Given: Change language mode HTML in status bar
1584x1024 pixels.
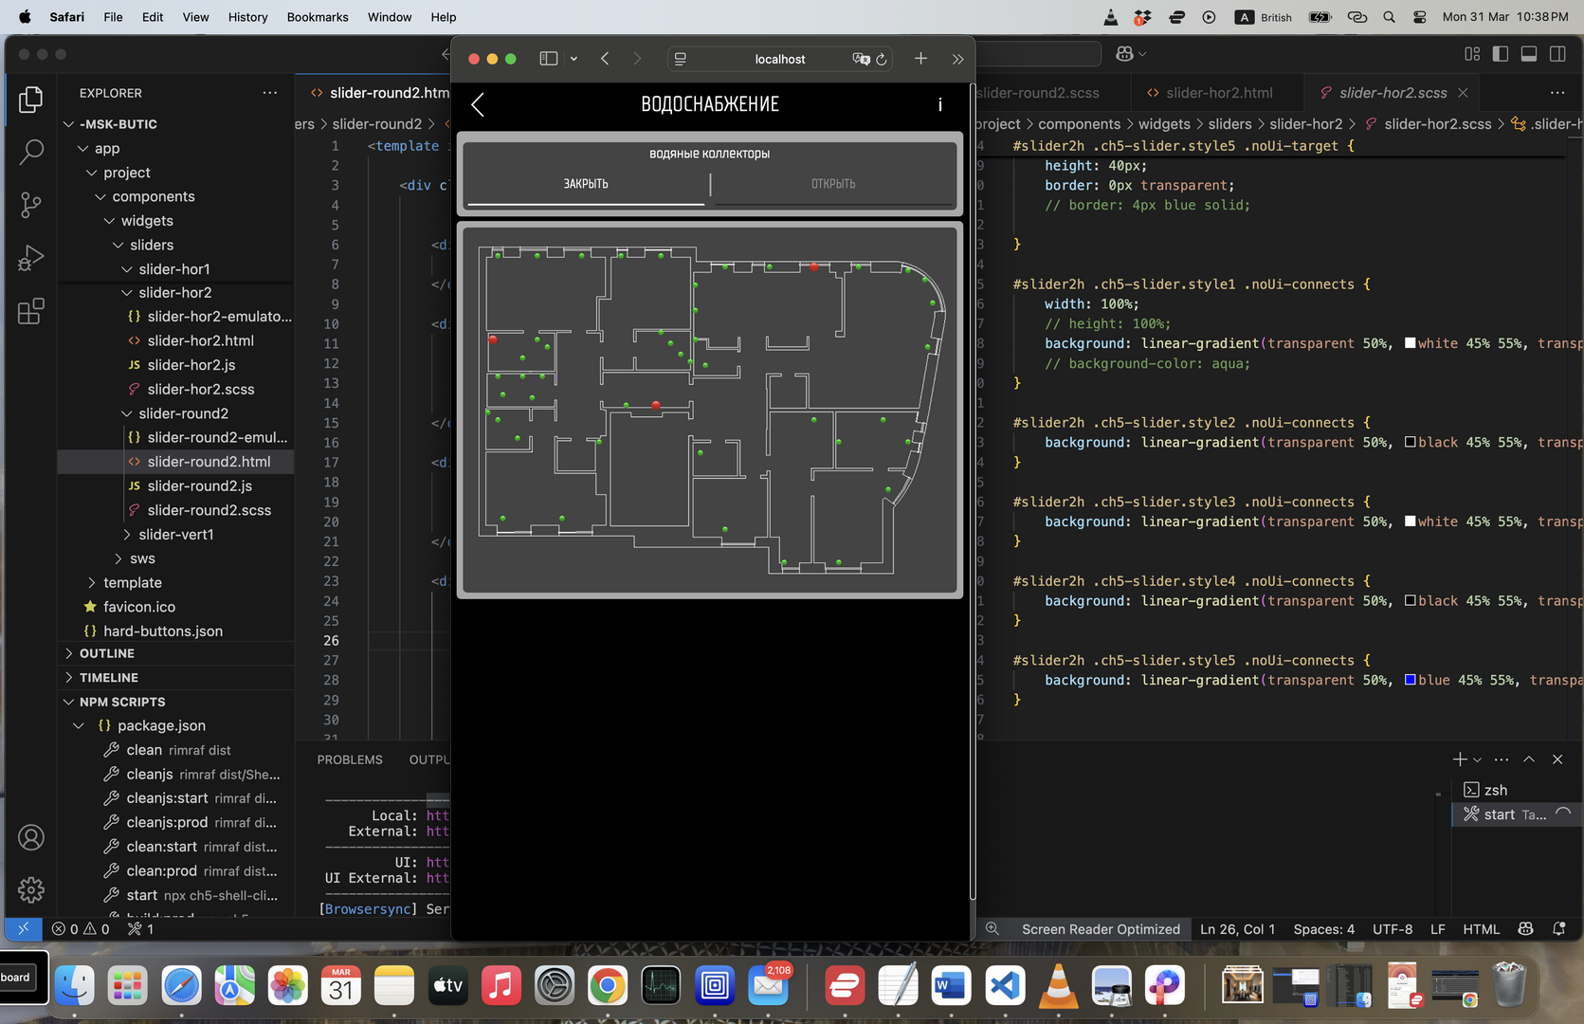Looking at the screenshot, I should tap(1481, 929).
